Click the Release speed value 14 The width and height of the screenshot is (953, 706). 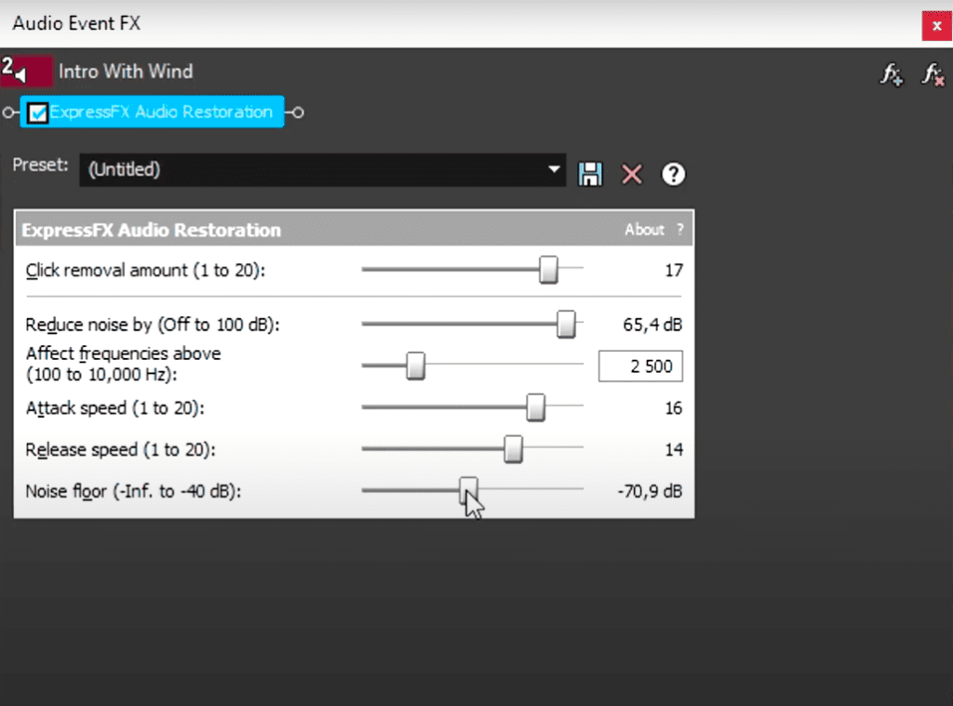click(674, 449)
